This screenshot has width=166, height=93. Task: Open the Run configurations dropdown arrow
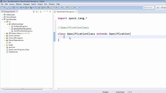pyautogui.click(x=28, y=7)
